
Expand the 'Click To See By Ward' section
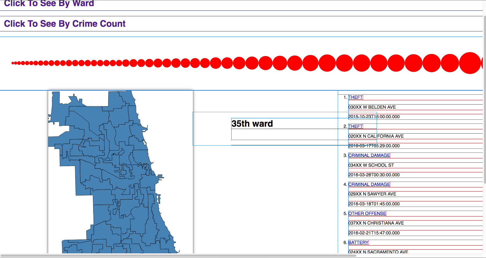[x=49, y=4]
